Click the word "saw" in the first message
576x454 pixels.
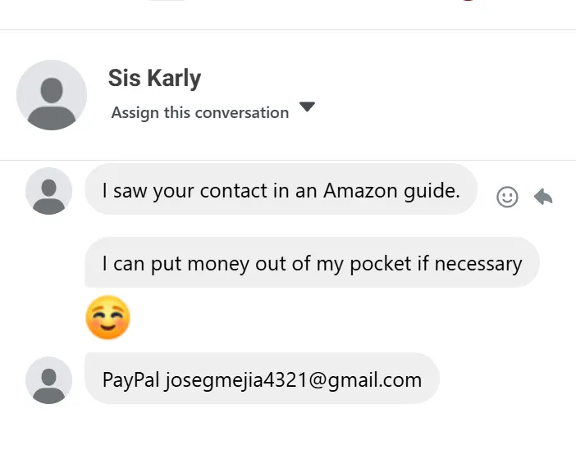[x=128, y=191]
